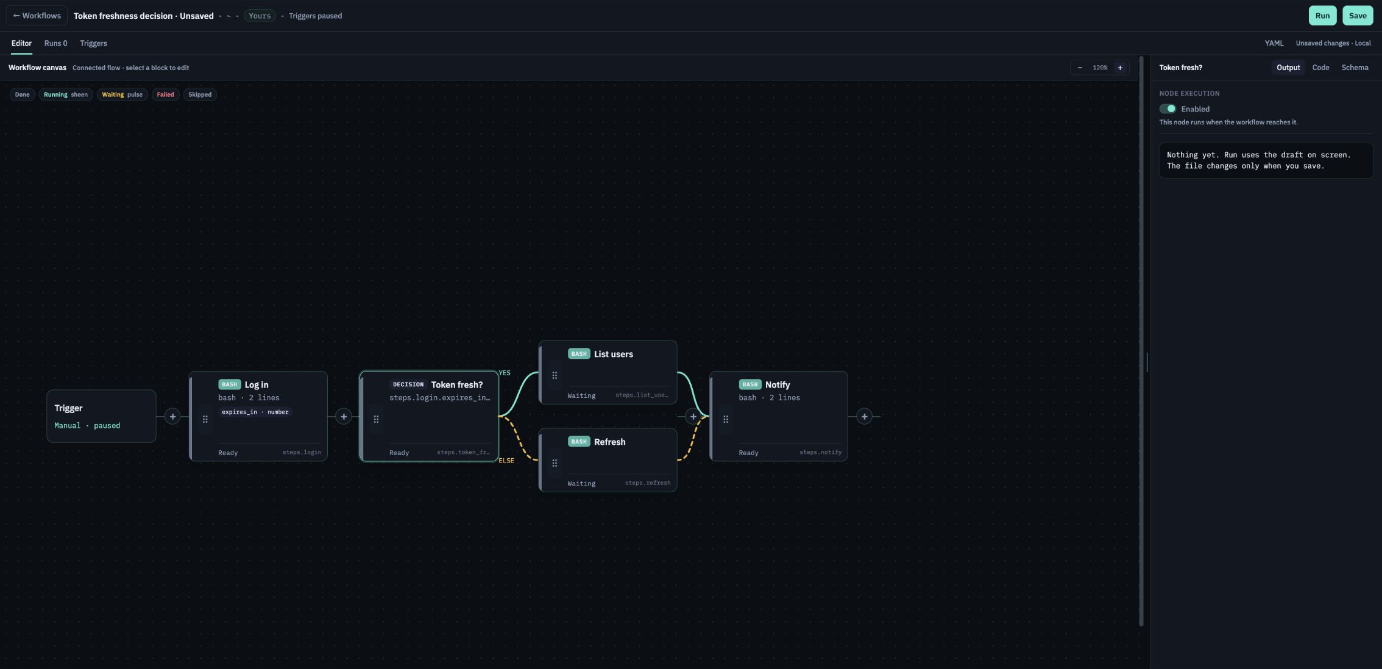
Task: Click plus connector after Log in block
Action: click(344, 417)
